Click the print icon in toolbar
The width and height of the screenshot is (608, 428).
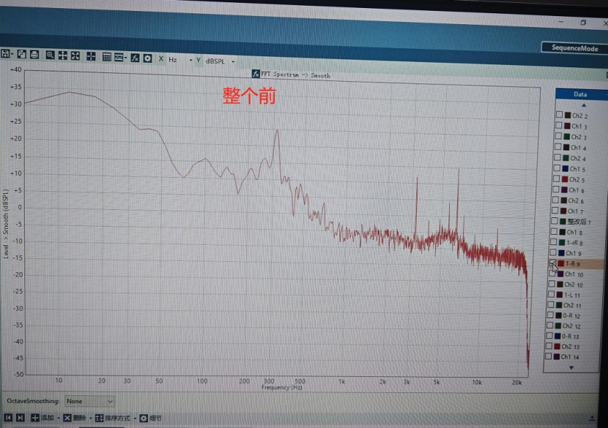coord(34,55)
